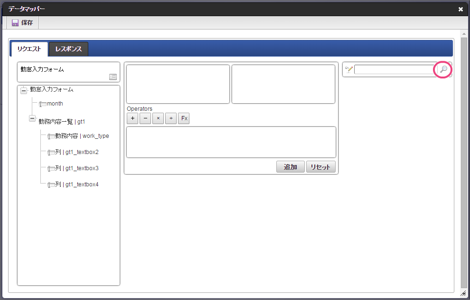This screenshot has width=470, height=300.
Task: Select the 勤怠入力フォーム root tree label
Action: click(x=52, y=89)
